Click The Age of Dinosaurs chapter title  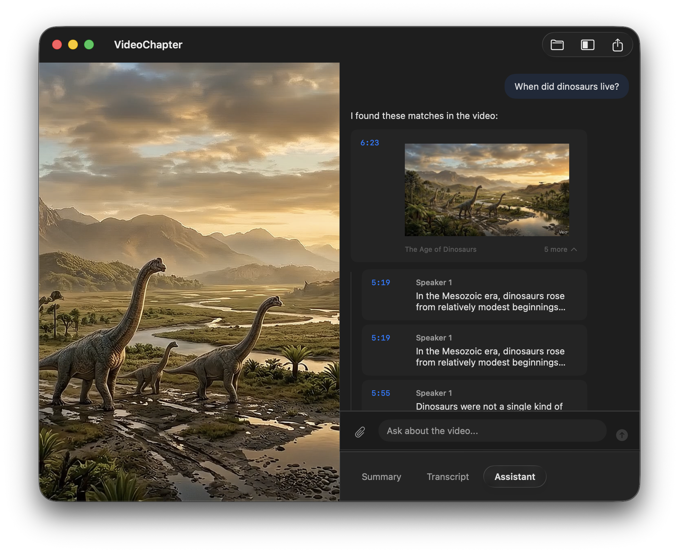click(440, 249)
